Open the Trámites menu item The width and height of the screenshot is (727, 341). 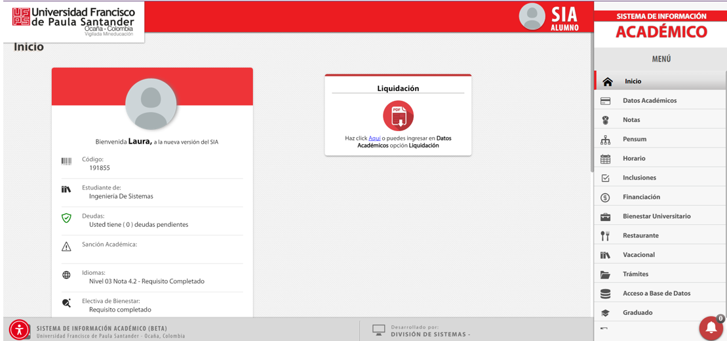point(660,274)
